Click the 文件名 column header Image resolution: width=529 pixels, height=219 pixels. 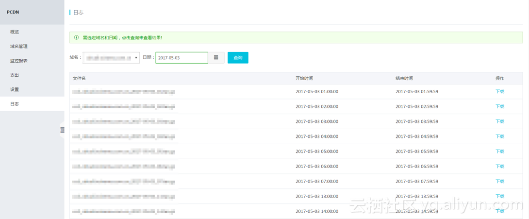[x=79, y=78]
